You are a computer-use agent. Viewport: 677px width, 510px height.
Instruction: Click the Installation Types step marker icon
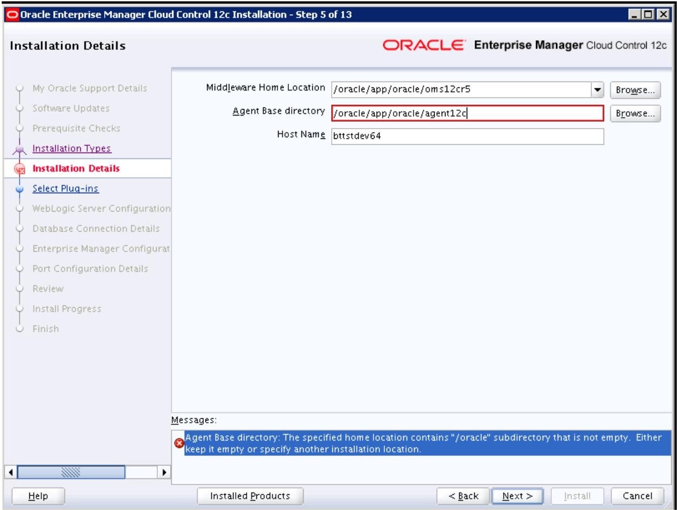point(20,149)
